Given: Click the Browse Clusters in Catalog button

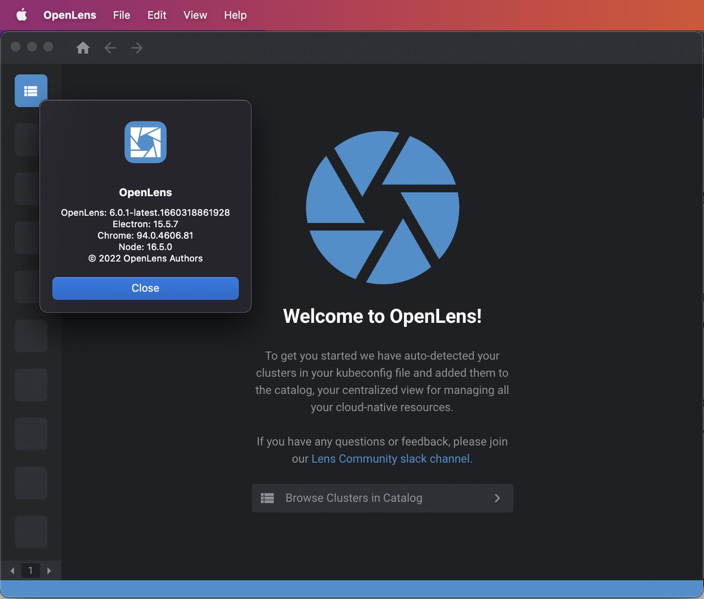Looking at the screenshot, I should pos(382,498).
